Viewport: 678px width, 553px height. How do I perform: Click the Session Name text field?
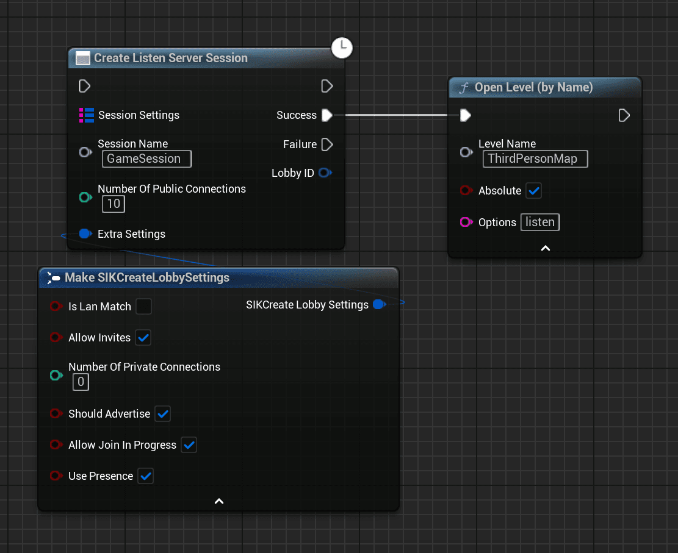pos(146,159)
